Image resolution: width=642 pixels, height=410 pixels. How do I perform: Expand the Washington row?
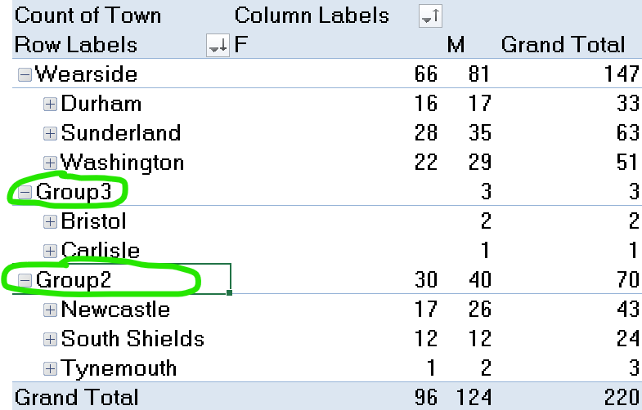pyautogui.click(x=50, y=163)
